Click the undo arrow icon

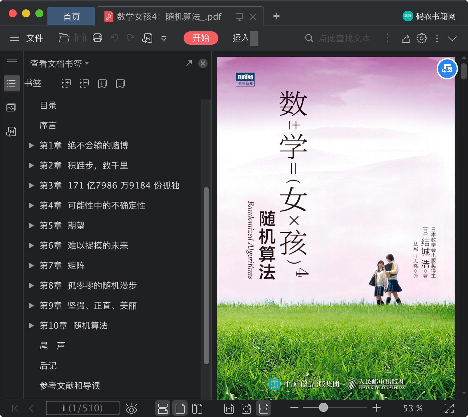click(114, 38)
